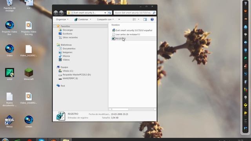This screenshot has width=251, height=141.
Task: Click the file explorer taskbar icon
Action: [66, 140]
